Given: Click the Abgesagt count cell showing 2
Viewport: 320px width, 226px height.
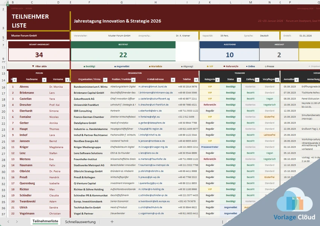Looking at the screenshot, I should tap(279, 55).
